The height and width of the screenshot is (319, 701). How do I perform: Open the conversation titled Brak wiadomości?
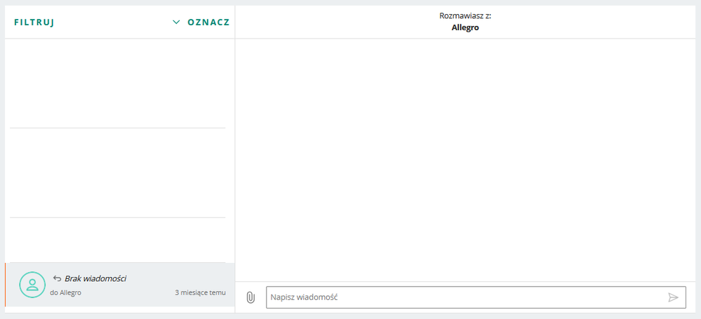pyautogui.click(x=95, y=278)
